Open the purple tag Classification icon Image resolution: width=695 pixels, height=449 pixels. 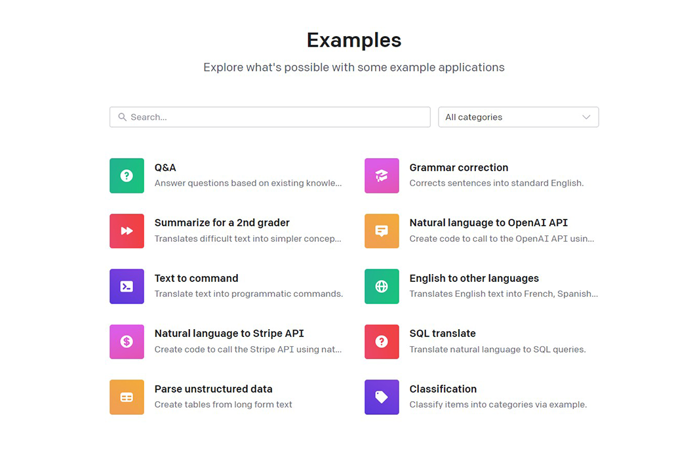382,397
